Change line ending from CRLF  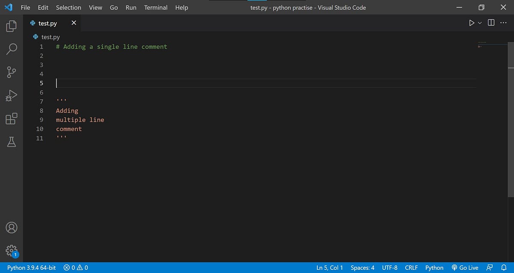click(411, 267)
